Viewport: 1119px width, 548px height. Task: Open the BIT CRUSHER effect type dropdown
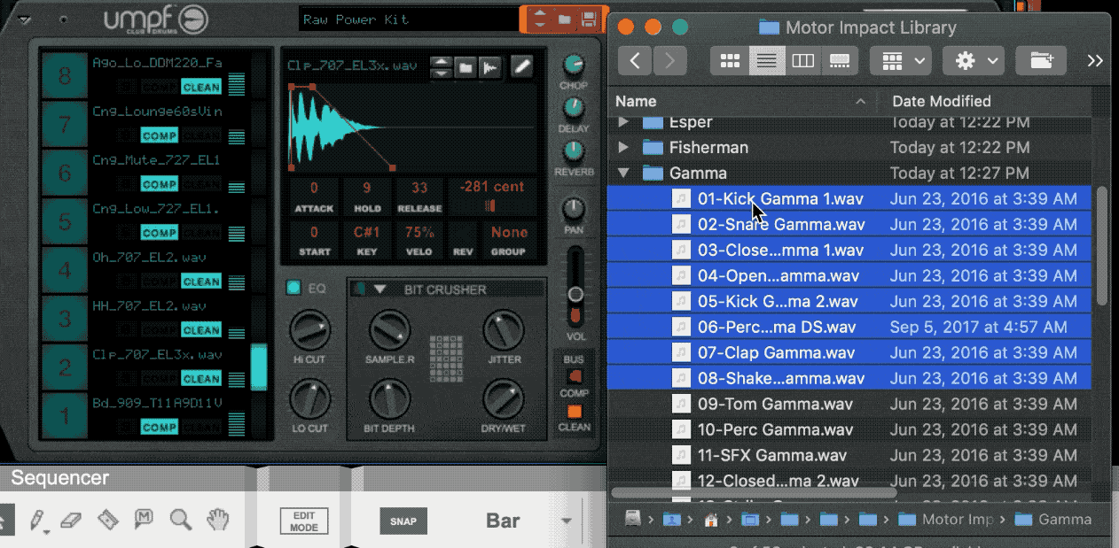pos(380,289)
